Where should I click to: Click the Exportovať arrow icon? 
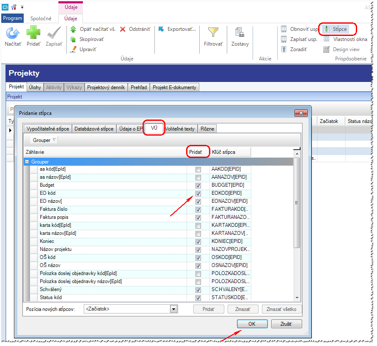tap(161, 29)
